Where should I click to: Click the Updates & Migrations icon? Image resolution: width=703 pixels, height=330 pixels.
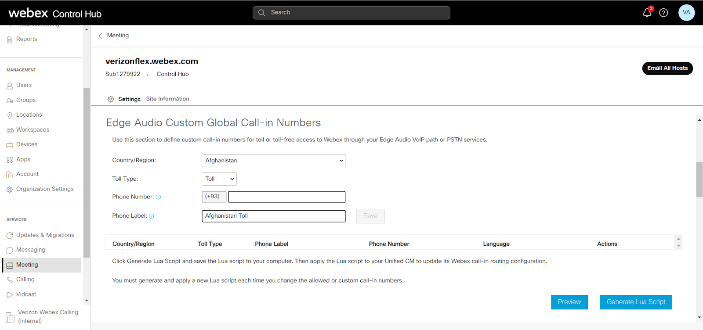tap(10, 236)
